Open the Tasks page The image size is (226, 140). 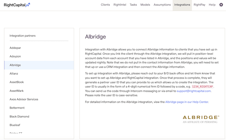(133, 5)
